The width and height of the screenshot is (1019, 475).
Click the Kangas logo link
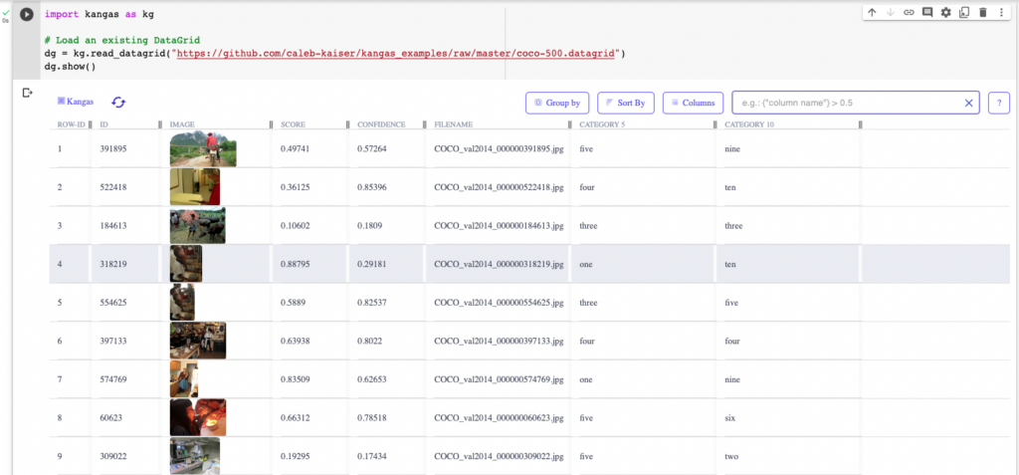click(76, 102)
